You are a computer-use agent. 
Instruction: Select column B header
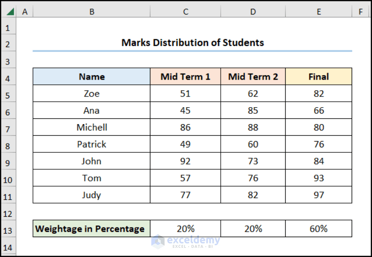92,11
